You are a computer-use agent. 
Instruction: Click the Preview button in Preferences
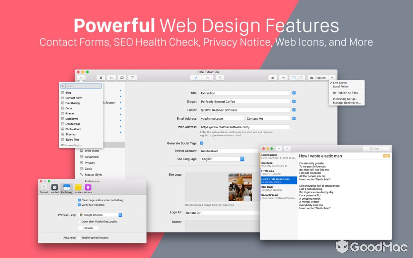click(88, 228)
